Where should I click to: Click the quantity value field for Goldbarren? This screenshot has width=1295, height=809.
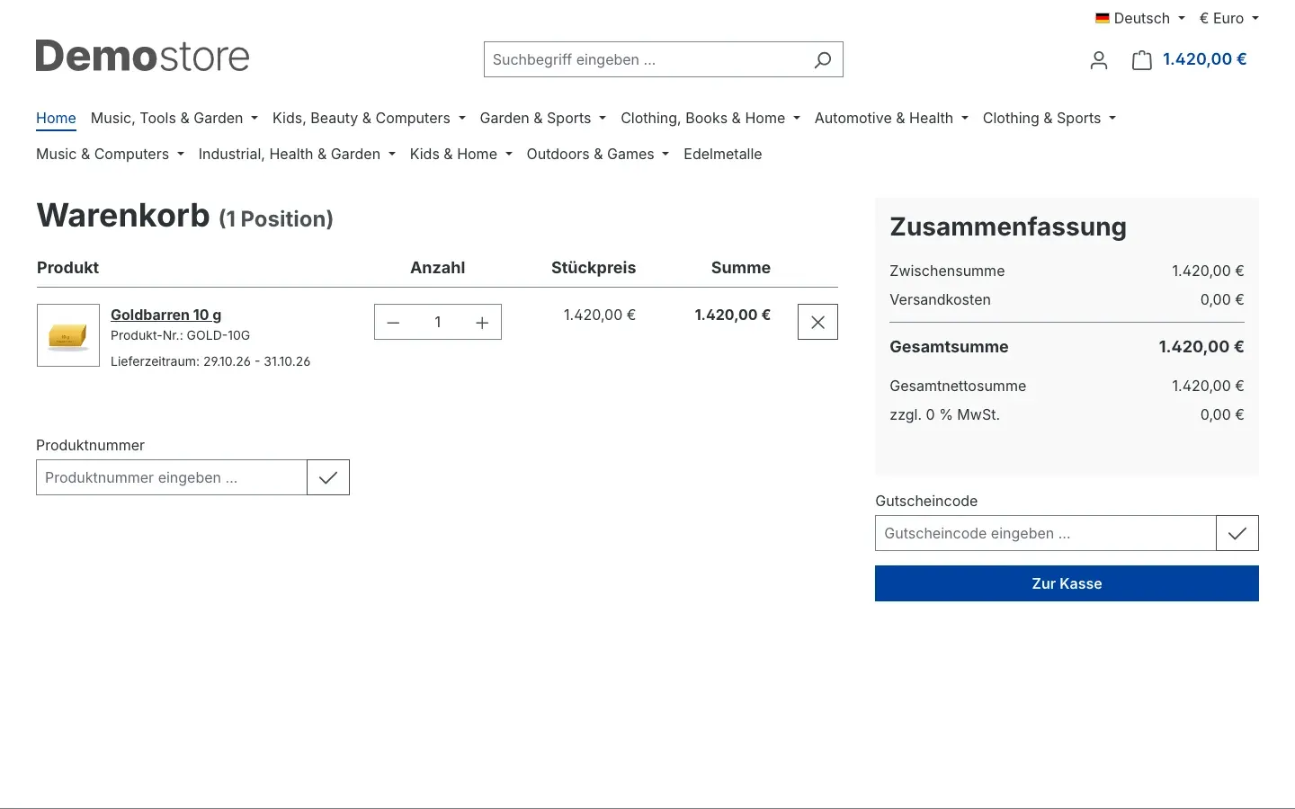coord(438,323)
